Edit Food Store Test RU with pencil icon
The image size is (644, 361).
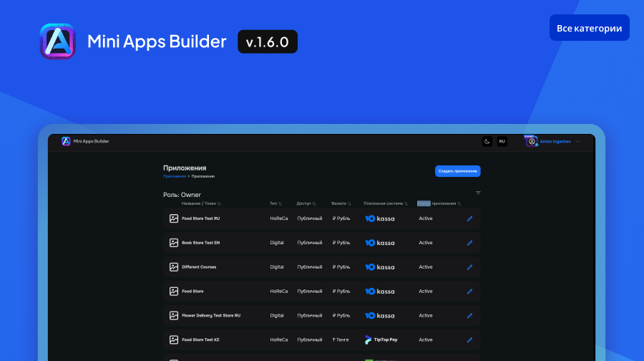coord(469,218)
